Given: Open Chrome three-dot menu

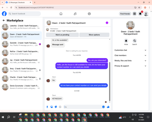Looking at the screenshot, I should pos(149,8).
